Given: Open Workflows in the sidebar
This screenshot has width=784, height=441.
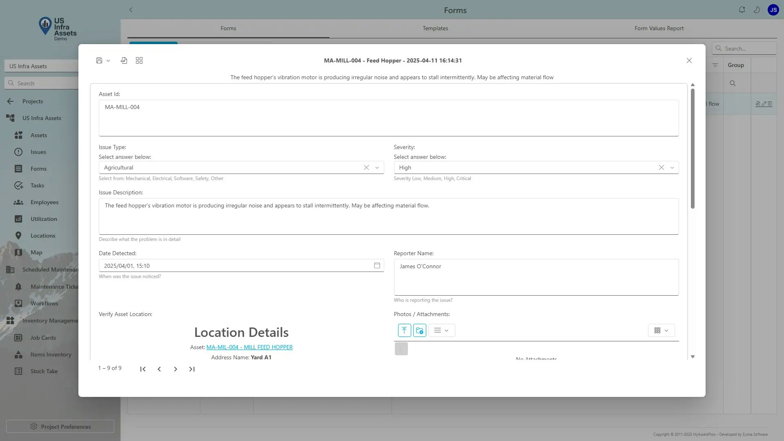Looking at the screenshot, I should click(x=44, y=303).
